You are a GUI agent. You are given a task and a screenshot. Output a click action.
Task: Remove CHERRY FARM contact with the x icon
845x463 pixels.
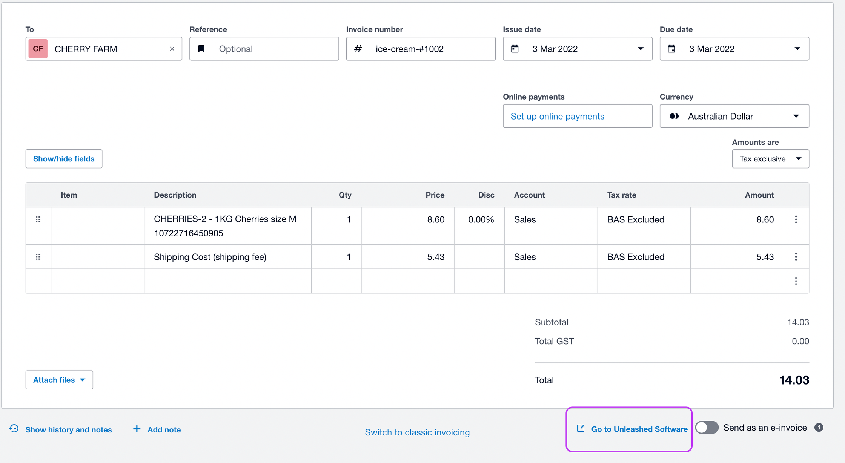coord(172,49)
